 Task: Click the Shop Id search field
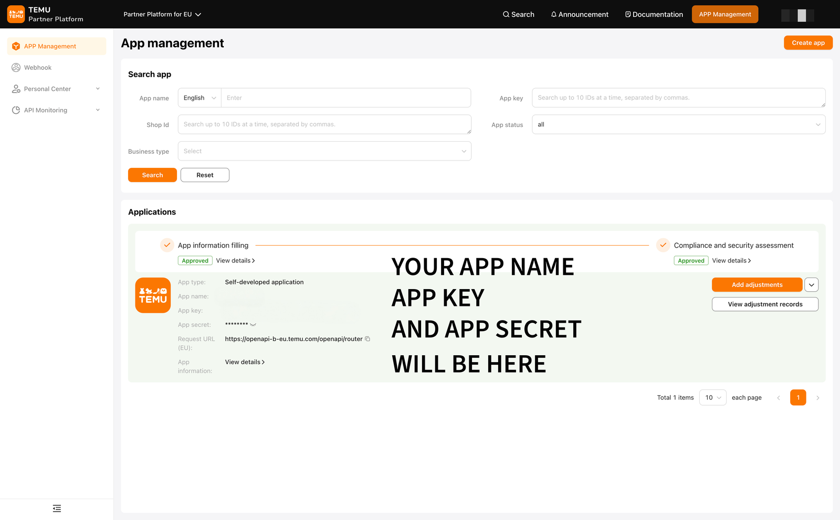324,124
